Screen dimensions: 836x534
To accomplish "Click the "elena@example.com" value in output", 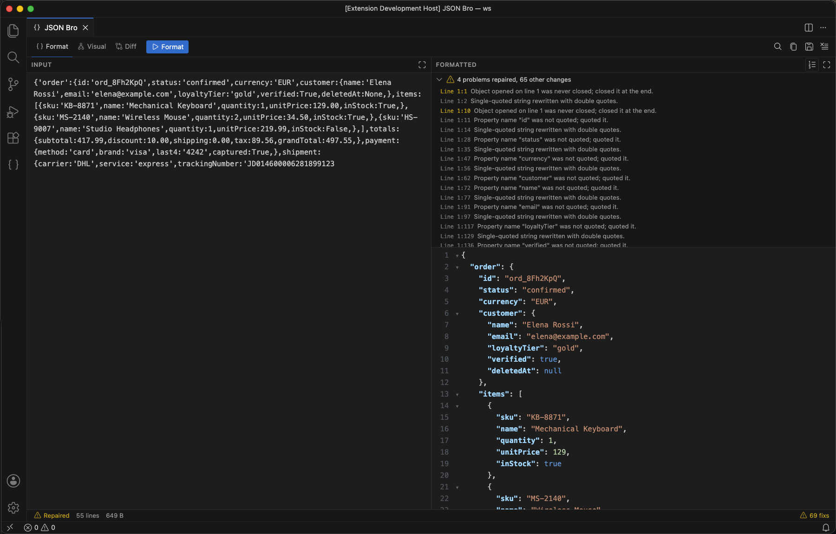I will [x=568, y=337].
